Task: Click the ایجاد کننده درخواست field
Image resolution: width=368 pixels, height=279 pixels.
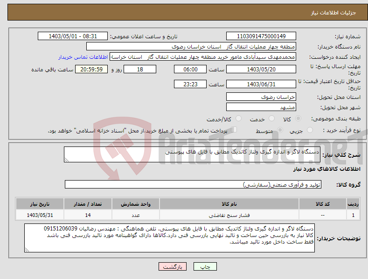Action: tap(203, 57)
